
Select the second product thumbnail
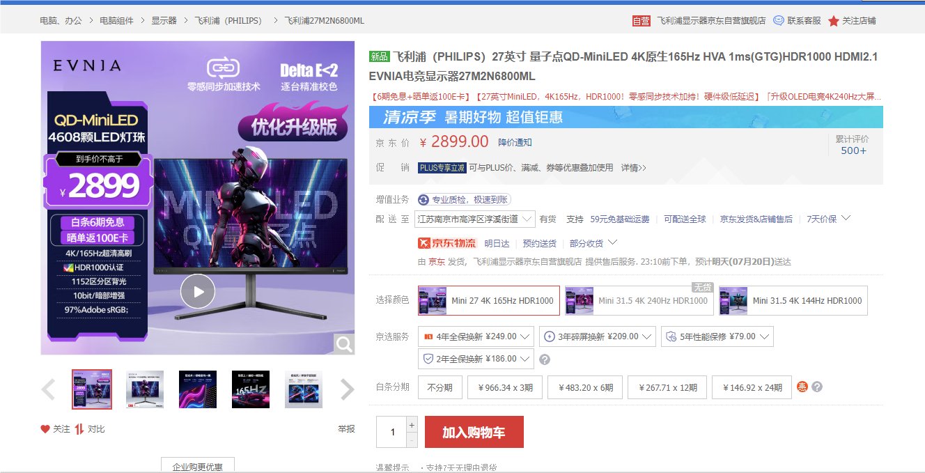click(x=145, y=389)
